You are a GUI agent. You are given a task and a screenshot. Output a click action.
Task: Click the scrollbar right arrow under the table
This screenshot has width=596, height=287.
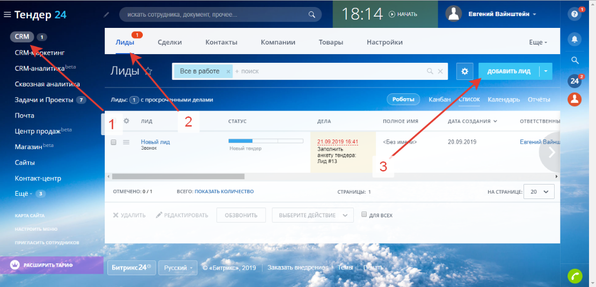pos(556,176)
